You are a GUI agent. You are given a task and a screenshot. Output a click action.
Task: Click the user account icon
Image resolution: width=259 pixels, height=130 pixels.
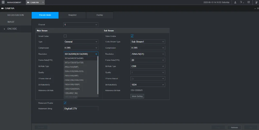tap(235, 2)
